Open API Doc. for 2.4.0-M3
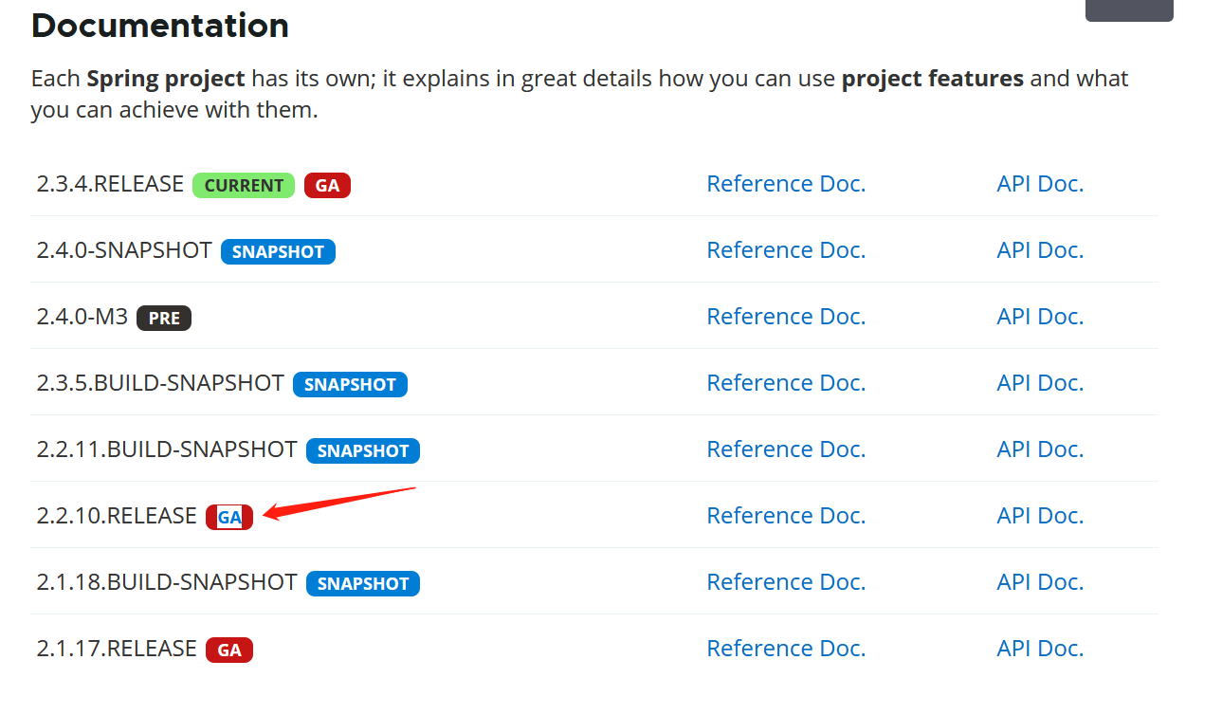This screenshot has height=715, width=1222. (1039, 317)
